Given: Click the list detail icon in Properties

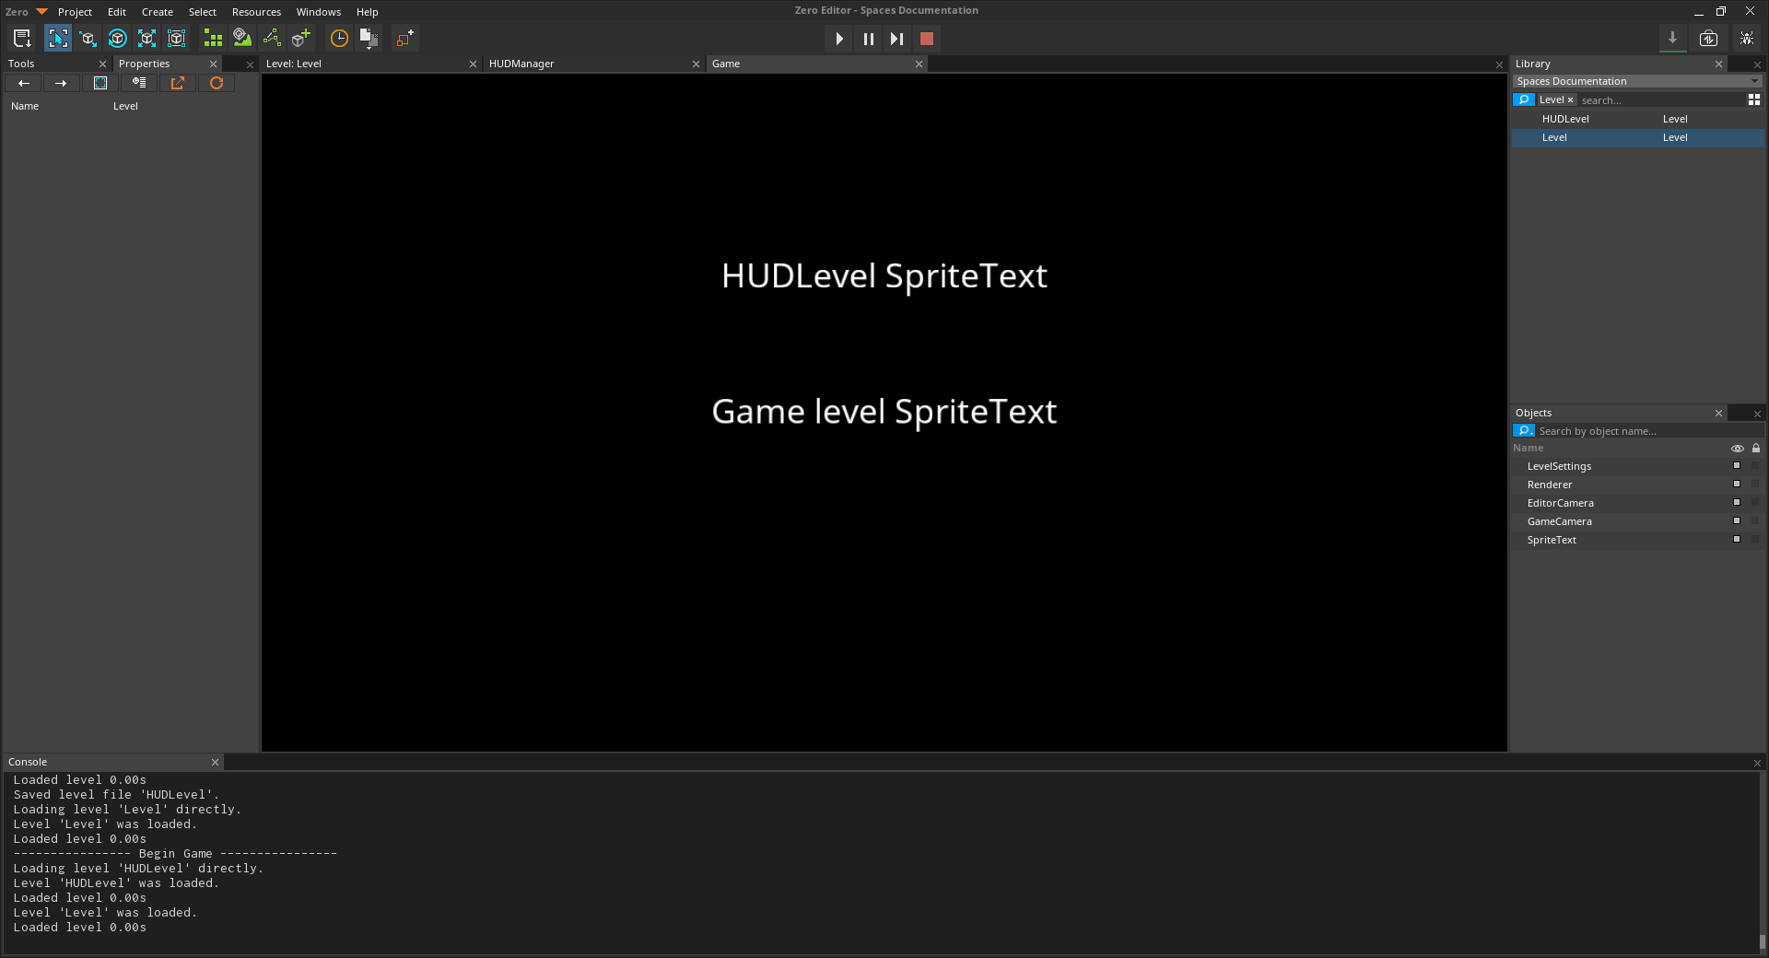Looking at the screenshot, I should click(139, 83).
